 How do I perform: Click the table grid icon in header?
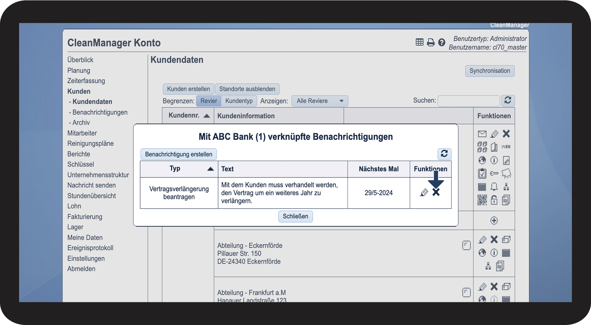(x=419, y=42)
